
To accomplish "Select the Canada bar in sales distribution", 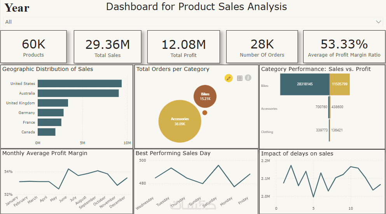I will coord(46,132).
